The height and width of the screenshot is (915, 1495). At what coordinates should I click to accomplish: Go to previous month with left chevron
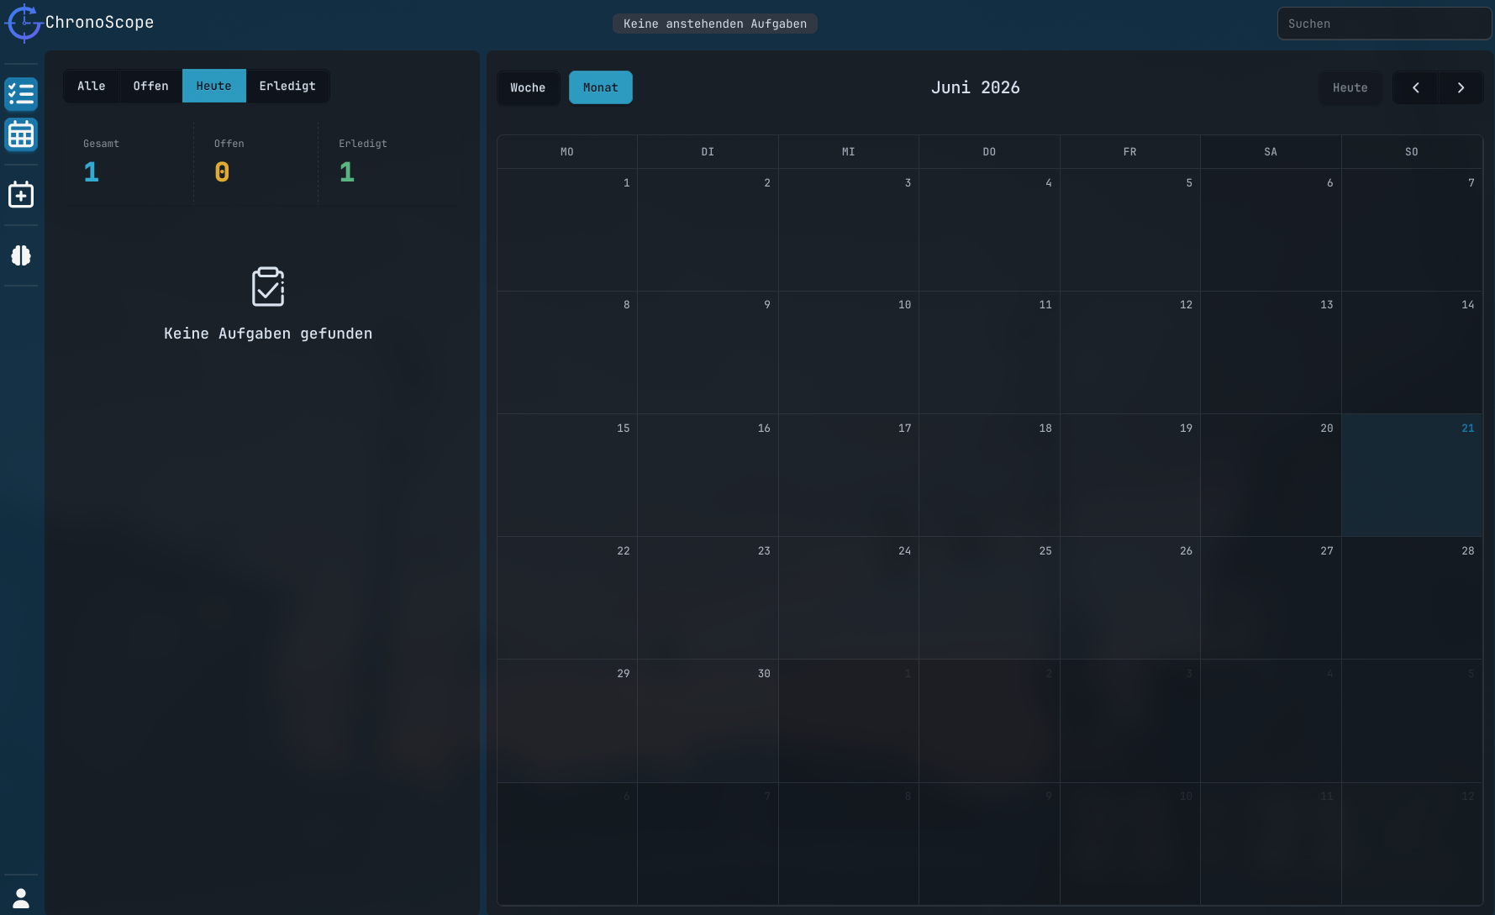tap(1416, 87)
